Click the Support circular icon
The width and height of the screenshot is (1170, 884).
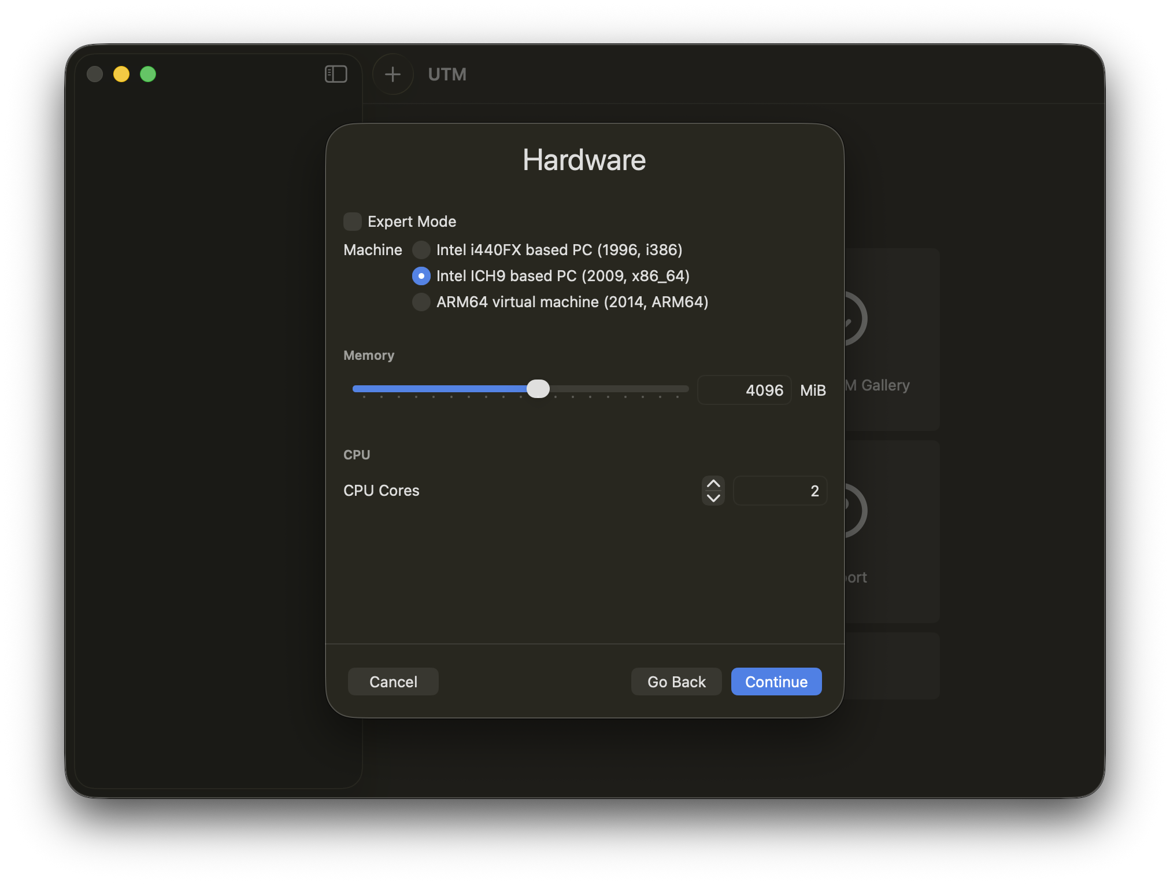850,510
